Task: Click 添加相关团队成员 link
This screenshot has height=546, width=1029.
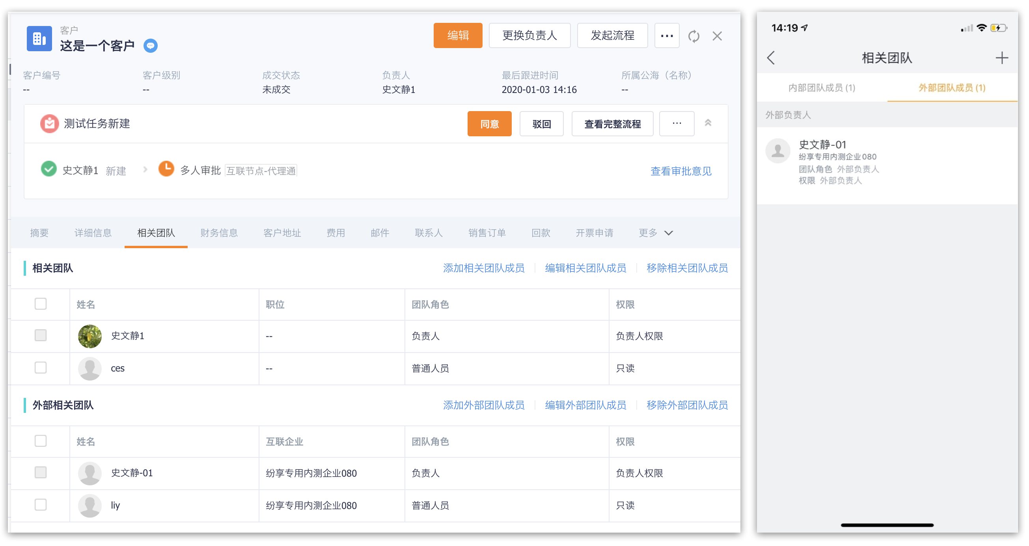Action: point(483,268)
